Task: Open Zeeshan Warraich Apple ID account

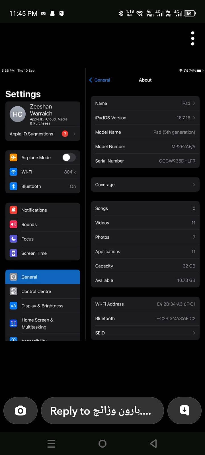Action: (43, 114)
